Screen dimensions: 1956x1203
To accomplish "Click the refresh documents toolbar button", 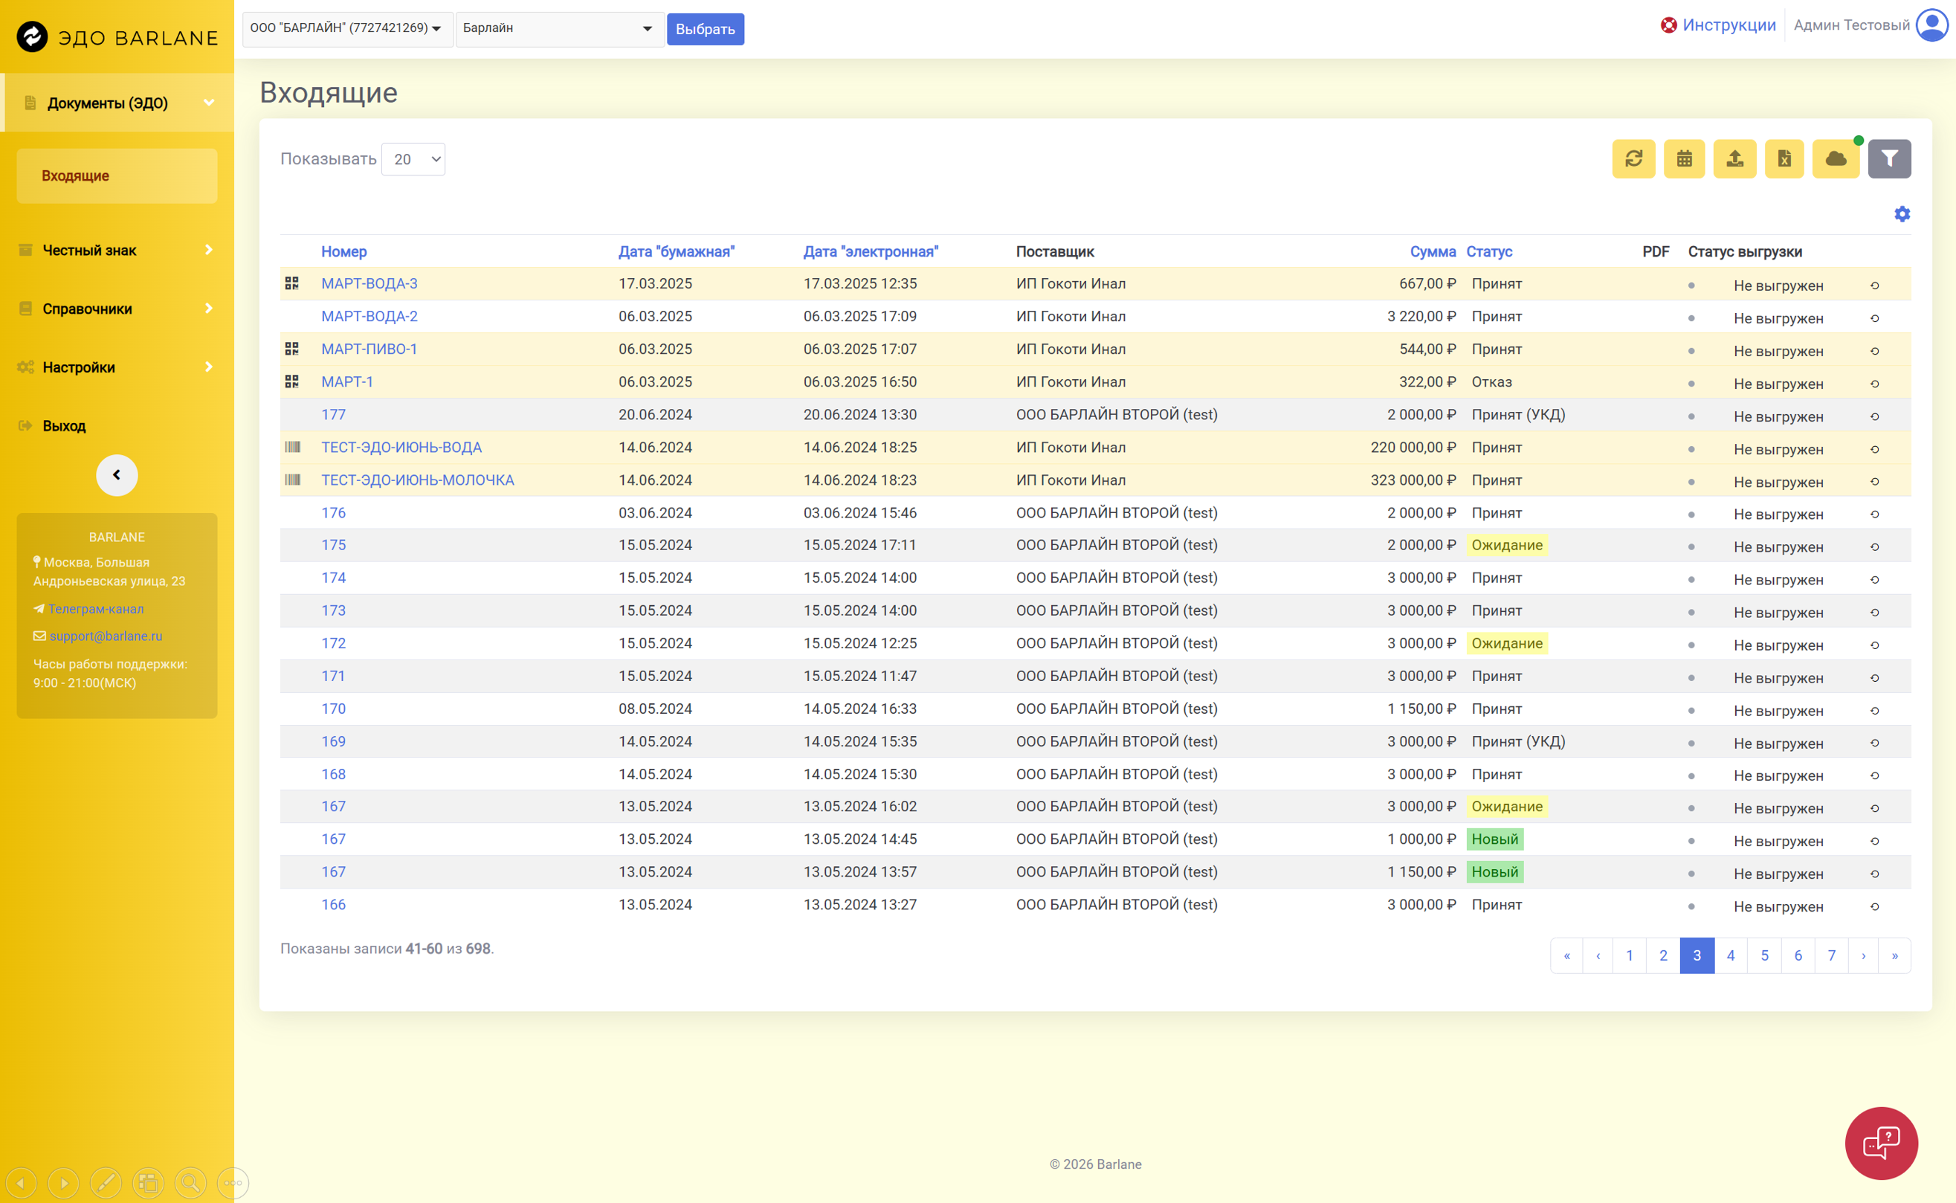I will [x=1633, y=159].
